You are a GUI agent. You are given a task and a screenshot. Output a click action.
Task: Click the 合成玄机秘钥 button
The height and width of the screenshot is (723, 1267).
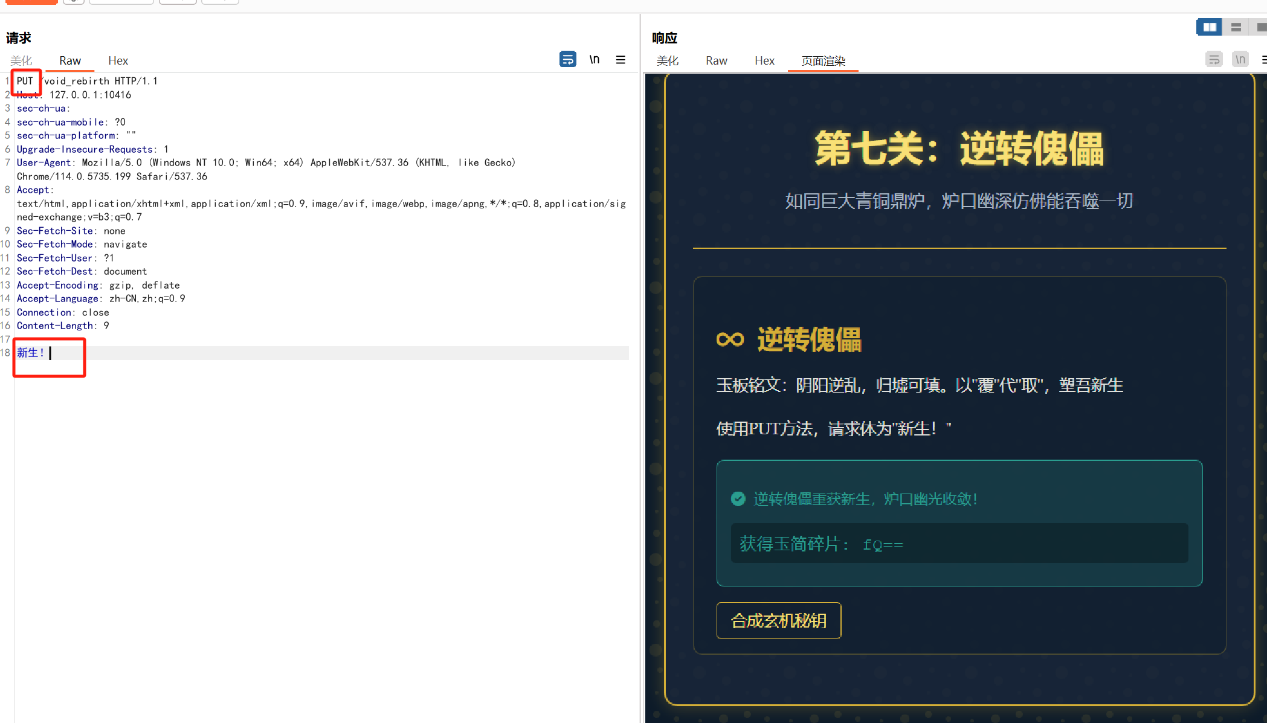point(778,620)
